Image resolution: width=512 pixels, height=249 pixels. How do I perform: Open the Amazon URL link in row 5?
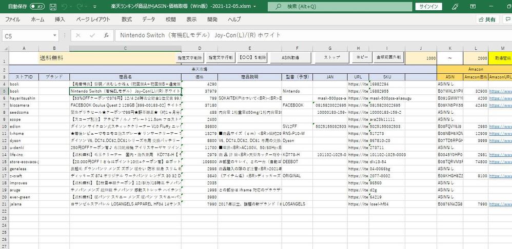click(500, 91)
